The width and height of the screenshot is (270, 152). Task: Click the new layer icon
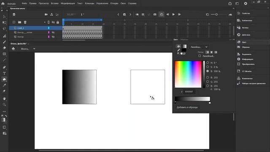pyautogui.click(x=14, y=22)
